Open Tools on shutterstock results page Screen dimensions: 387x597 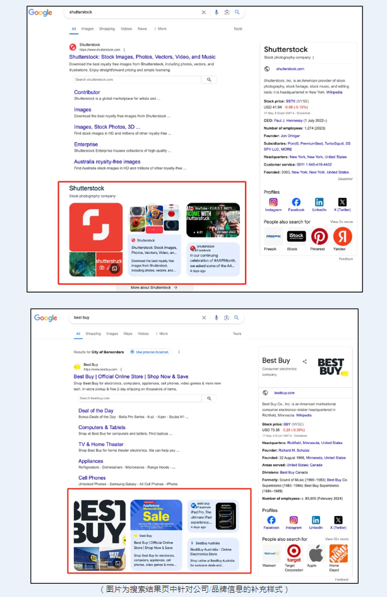238,29
